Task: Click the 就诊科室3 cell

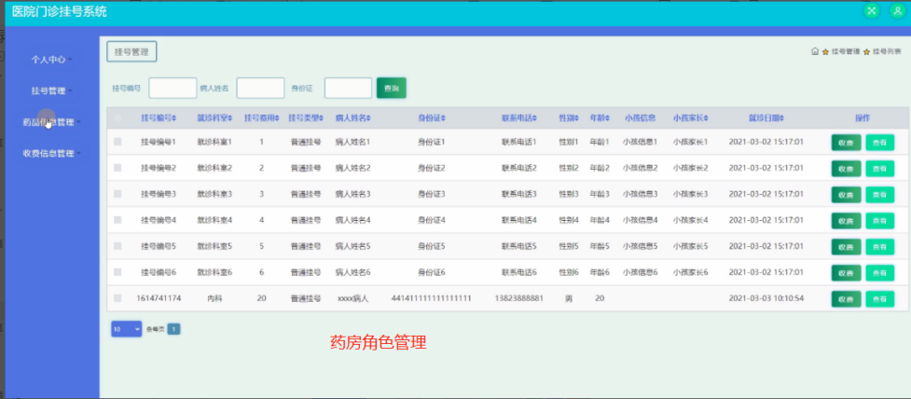Action: pos(214,194)
